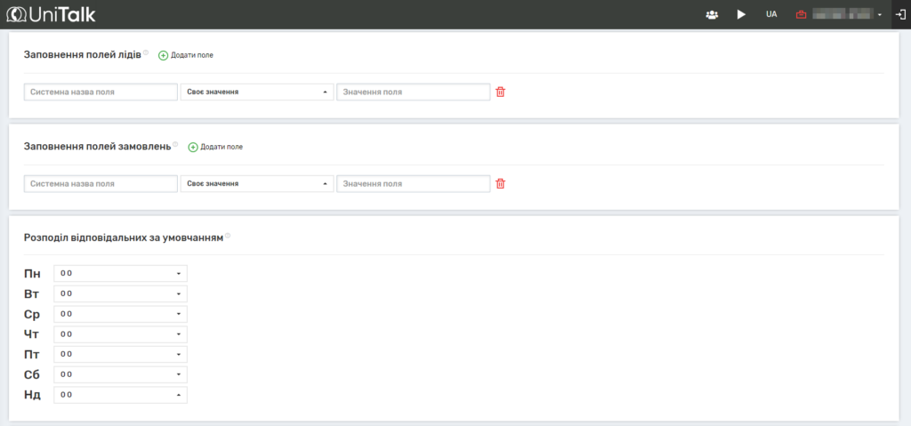Viewport: 911px width, 426px height.
Task: Click the play icon in top bar
Action: point(741,15)
